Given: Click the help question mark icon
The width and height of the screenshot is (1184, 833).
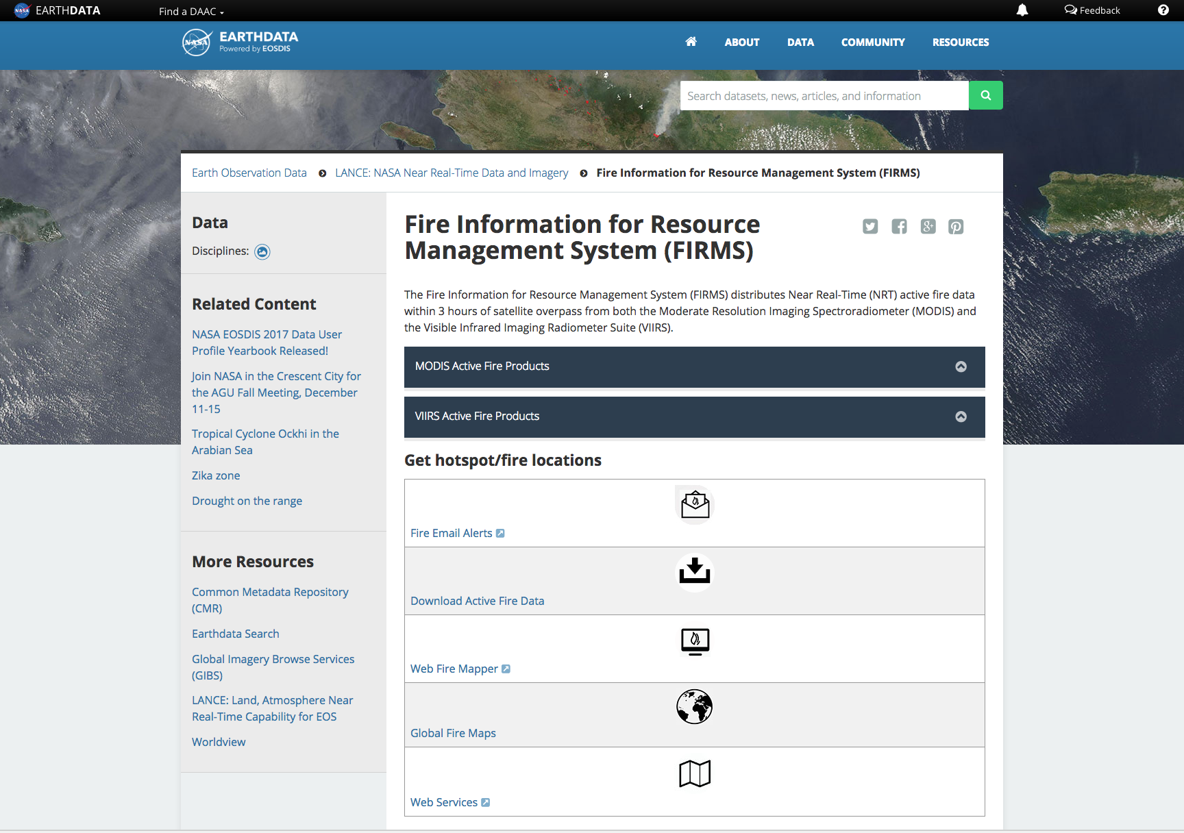Looking at the screenshot, I should coord(1163,10).
